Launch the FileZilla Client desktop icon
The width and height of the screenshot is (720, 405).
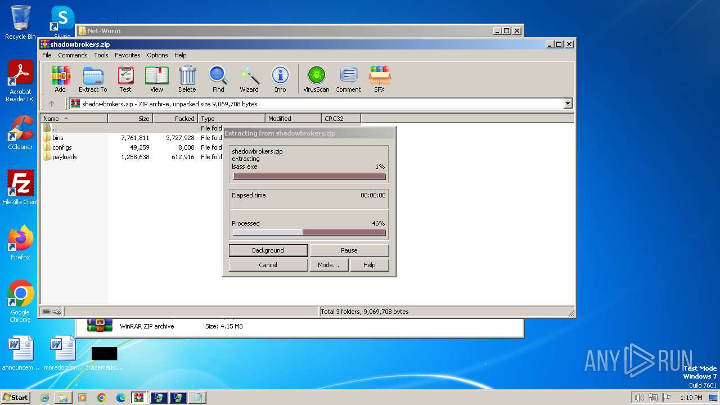20,187
